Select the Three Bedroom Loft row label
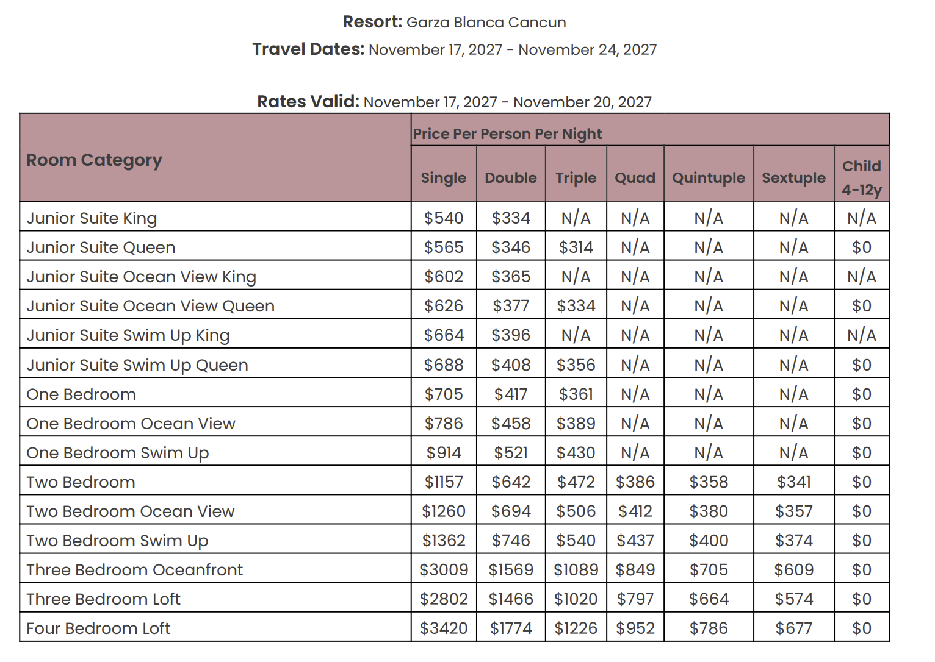935x662 pixels. [x=103, y=599]
